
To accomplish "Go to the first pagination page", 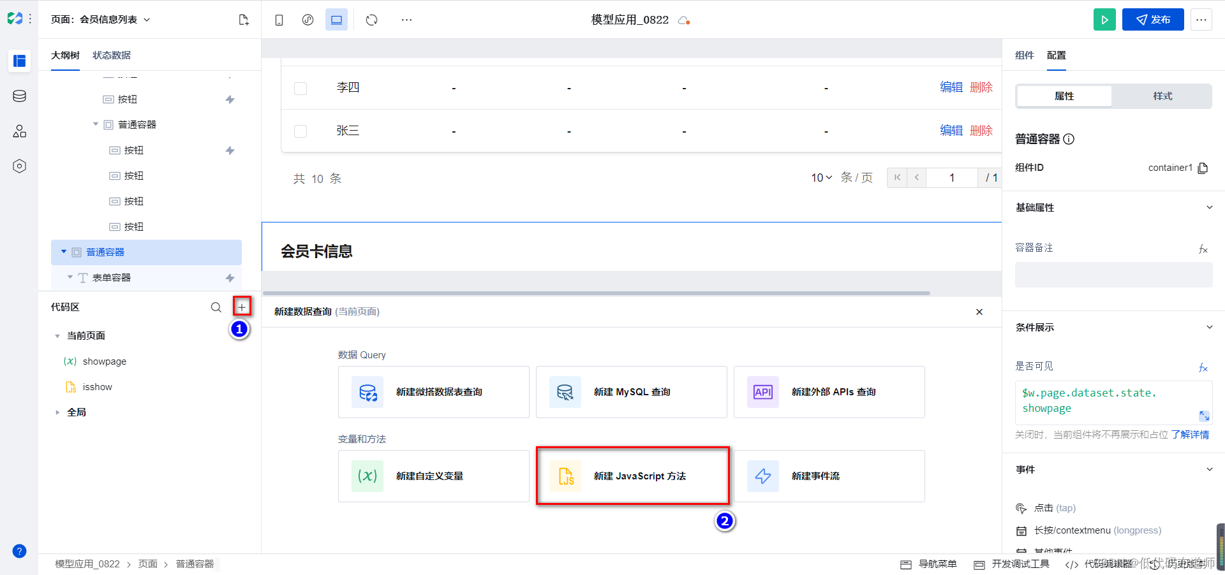I will (x=897, y=178).
